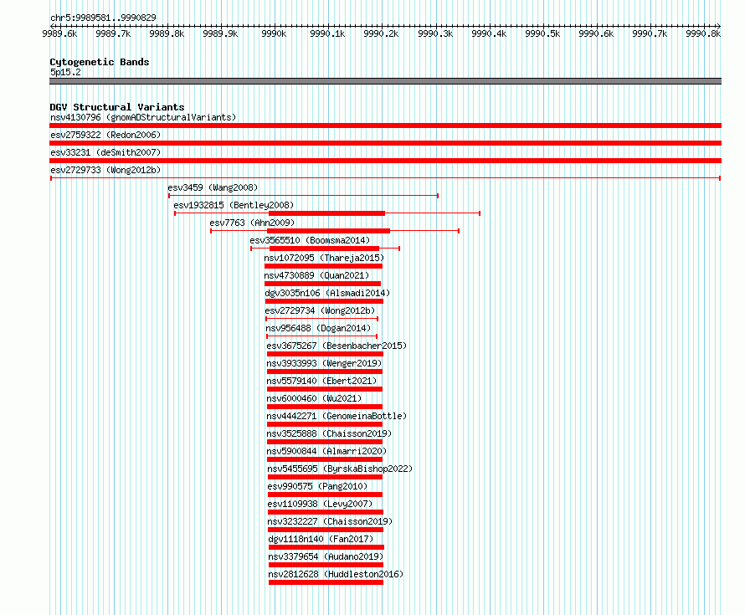Open esv3675267 (Besenbacher2015) variant
The width and height of the screenshot is (745, 615).
click(337, 346)
